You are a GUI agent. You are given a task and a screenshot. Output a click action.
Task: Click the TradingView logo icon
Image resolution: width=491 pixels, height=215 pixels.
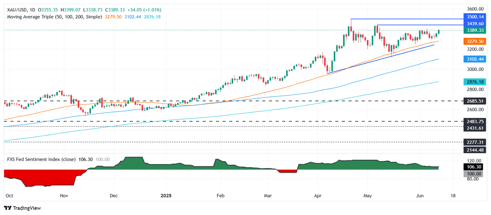click(8, 208)
